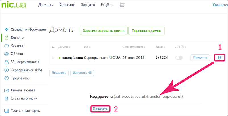228x116 pixels.
Task: Click the Домены house icon in sidebar
Action: pyautogui.click(x=7, y=38)
